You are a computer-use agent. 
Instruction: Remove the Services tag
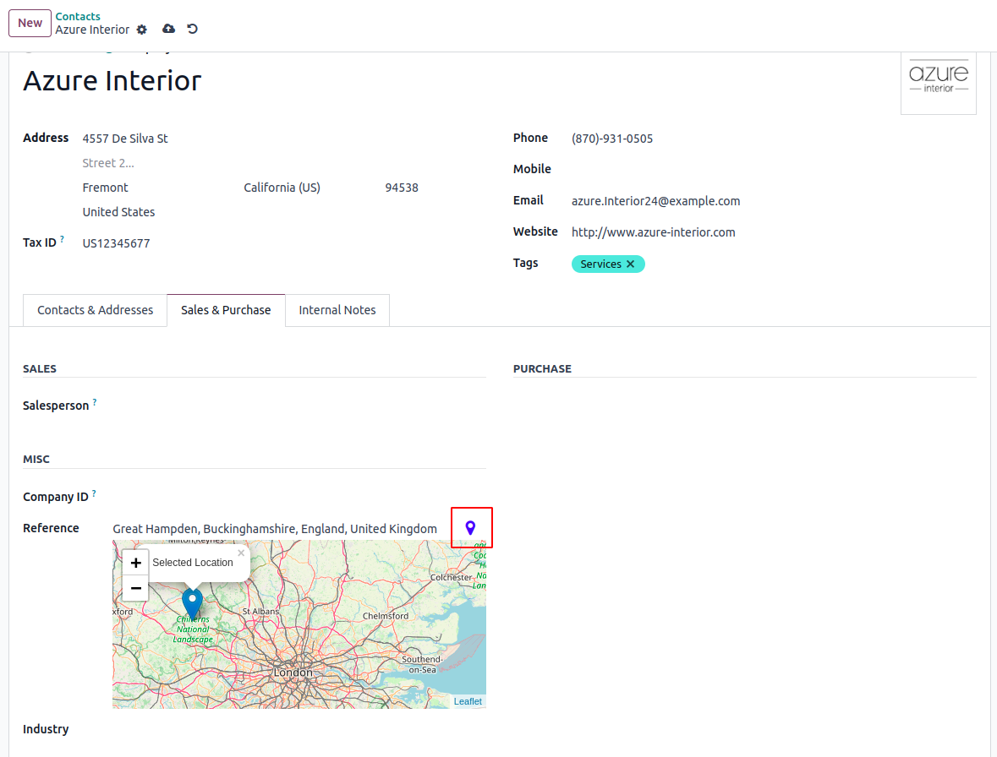coord(630,264)
